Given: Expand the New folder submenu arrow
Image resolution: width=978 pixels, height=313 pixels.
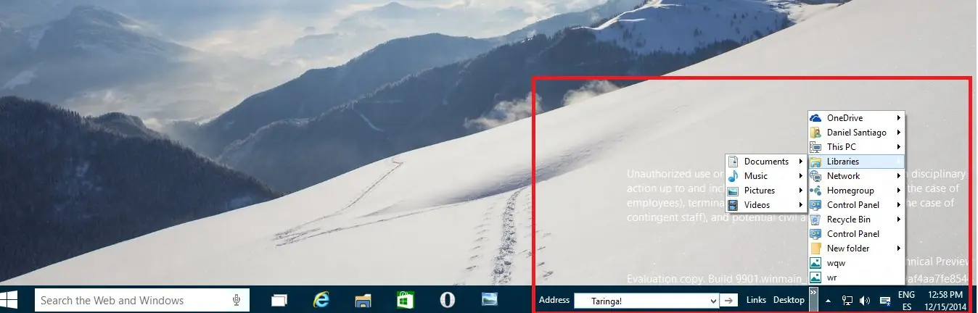Looking at the screenshot, I should [x=899, y=249].
